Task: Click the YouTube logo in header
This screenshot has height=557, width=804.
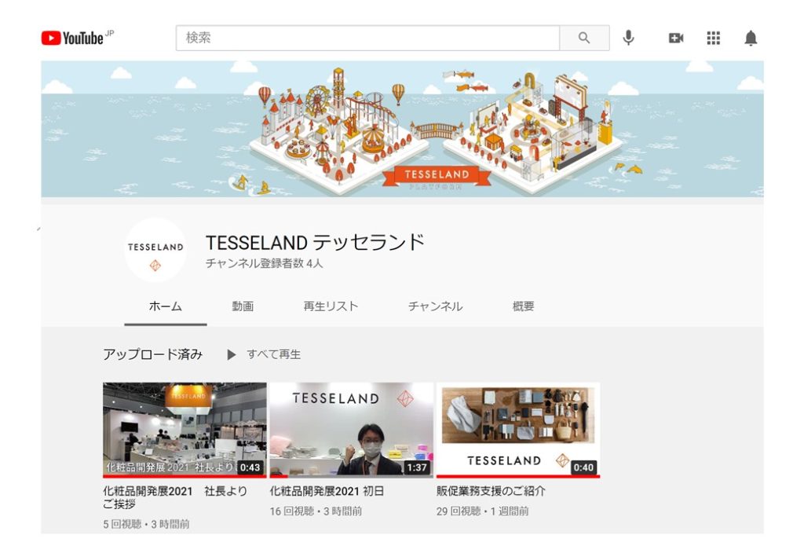Action: click(x=72, y=38)
